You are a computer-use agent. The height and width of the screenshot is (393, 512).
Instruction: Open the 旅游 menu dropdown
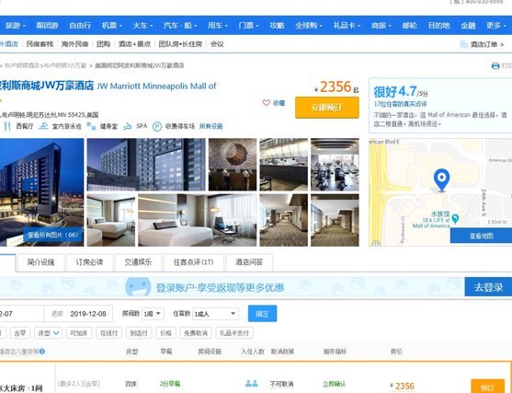(x=16, y=26)
